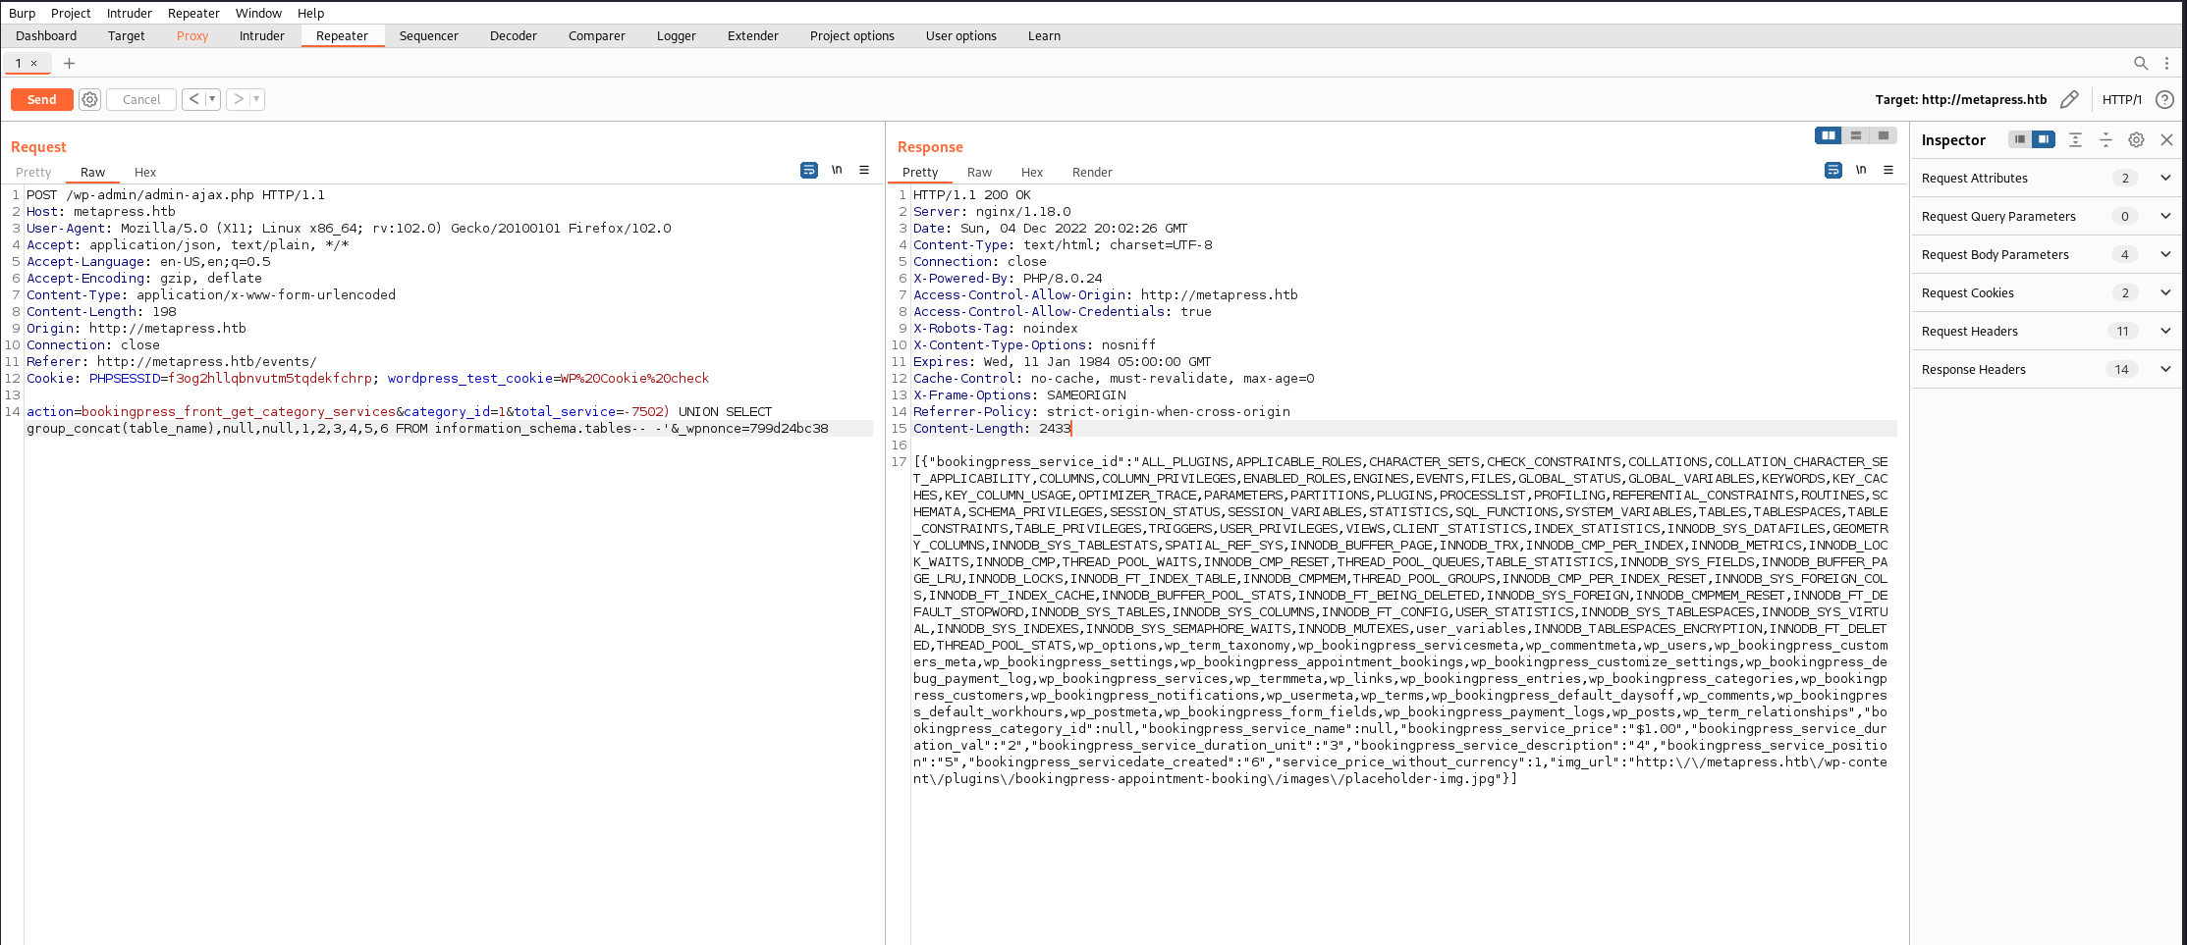Viewport: 2187px width, 945px height.
Task: Click the Cancel button
Action: tap(141, 99)
